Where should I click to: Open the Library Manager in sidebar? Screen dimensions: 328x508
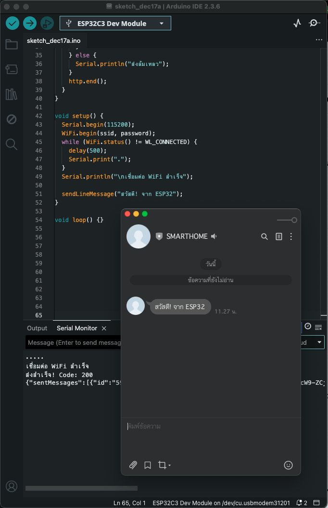[12, 94]
